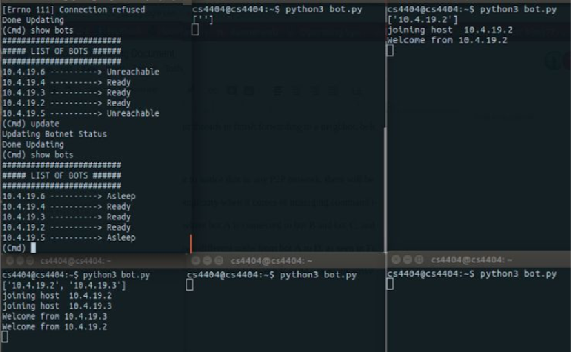
Task: Click the 'Connection refused' error line
Action: (x=74, y=10)
